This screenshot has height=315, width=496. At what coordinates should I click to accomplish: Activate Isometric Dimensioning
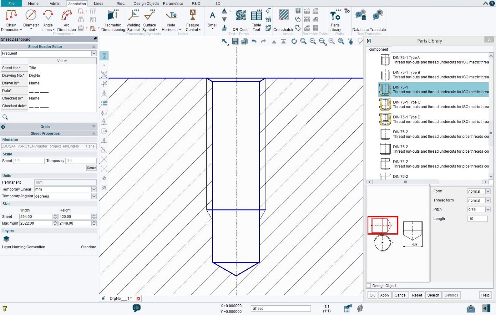[x=113, y=19]
